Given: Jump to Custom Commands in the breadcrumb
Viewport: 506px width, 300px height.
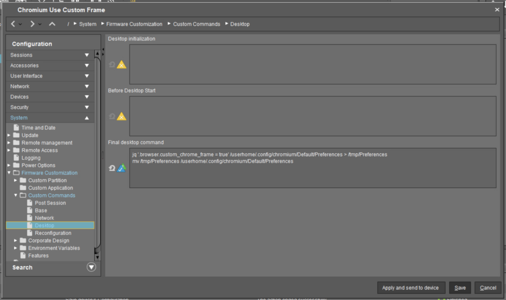Looking at the screenshot, I should 197,24.
